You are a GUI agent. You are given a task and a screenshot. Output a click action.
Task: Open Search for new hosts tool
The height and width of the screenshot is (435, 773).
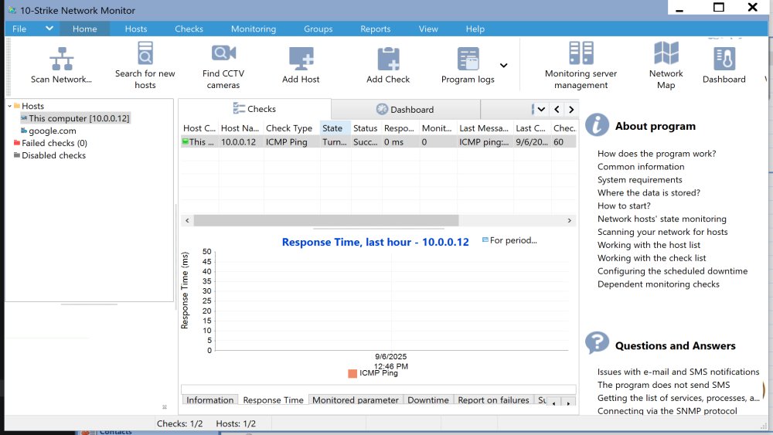point(145,56)
